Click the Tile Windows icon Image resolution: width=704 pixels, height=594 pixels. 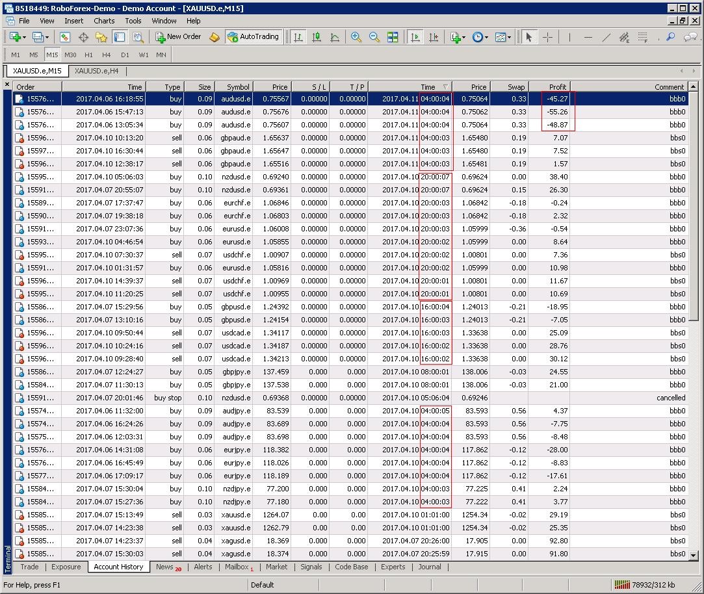tap(393, 37)
